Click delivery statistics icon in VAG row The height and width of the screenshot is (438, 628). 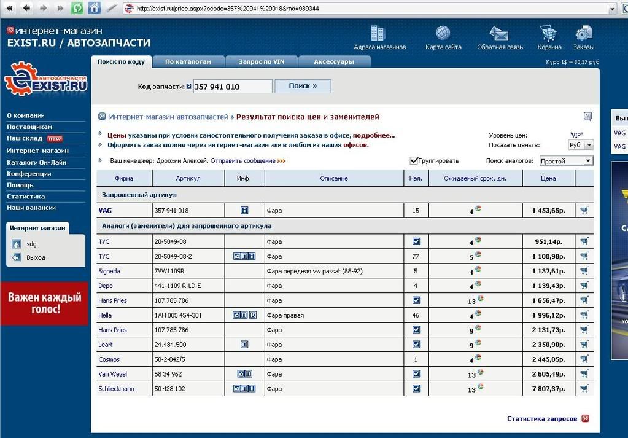click(478, 208)
